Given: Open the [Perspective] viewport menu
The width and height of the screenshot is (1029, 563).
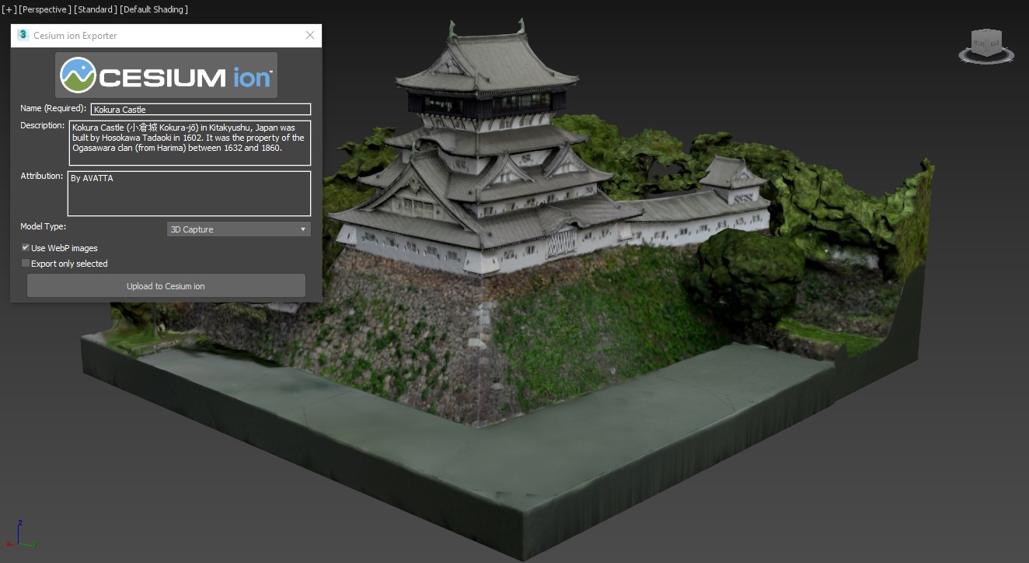Looking at the screenshot, I should 44,9.
